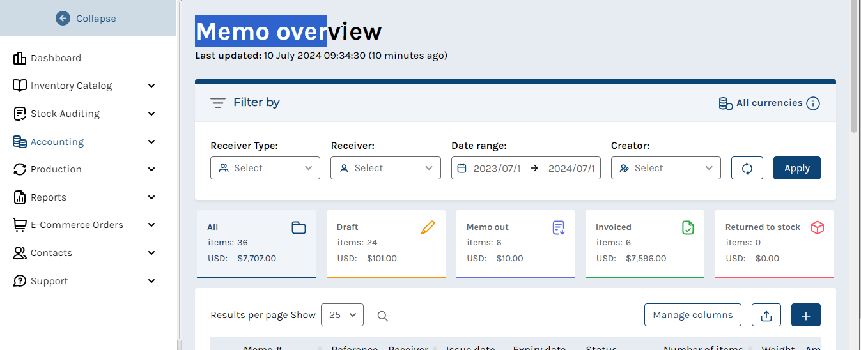Open Inventory Catalog menu item
The height and width of the screenshot is (350, 861).
tap(71, 86)
